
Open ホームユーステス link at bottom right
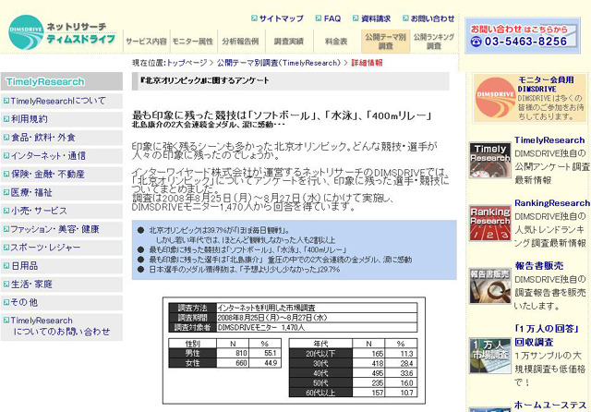550,406
